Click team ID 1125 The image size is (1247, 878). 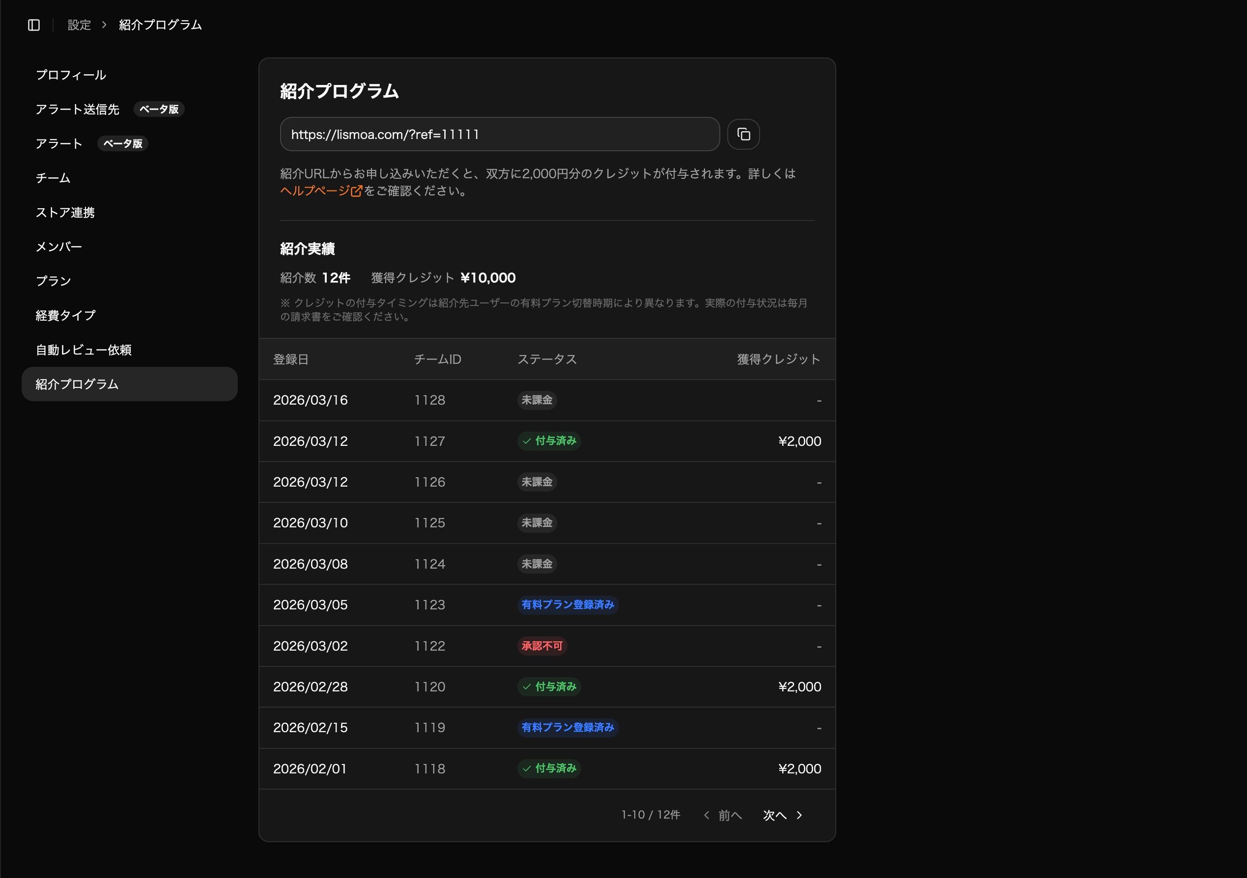coord(429,522)
